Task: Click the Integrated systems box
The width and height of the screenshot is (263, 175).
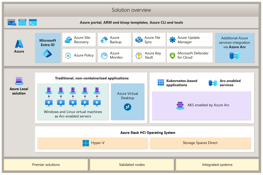Action: point(217,165)
